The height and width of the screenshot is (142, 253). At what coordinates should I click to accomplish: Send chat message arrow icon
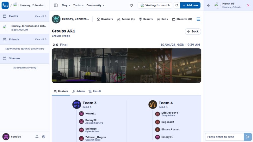[x=248, y=137]
